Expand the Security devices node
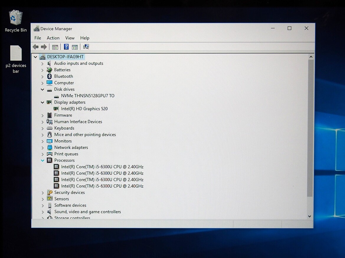Image resolution: width=345 pixels, height=258 pixels. click(x=43, y=193)
